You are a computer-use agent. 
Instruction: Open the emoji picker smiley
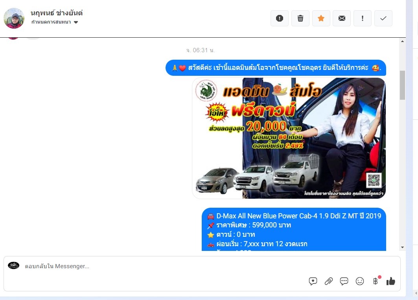click(360, 281)
